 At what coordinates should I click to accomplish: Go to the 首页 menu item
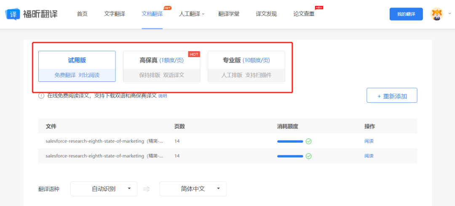[82, 14]
